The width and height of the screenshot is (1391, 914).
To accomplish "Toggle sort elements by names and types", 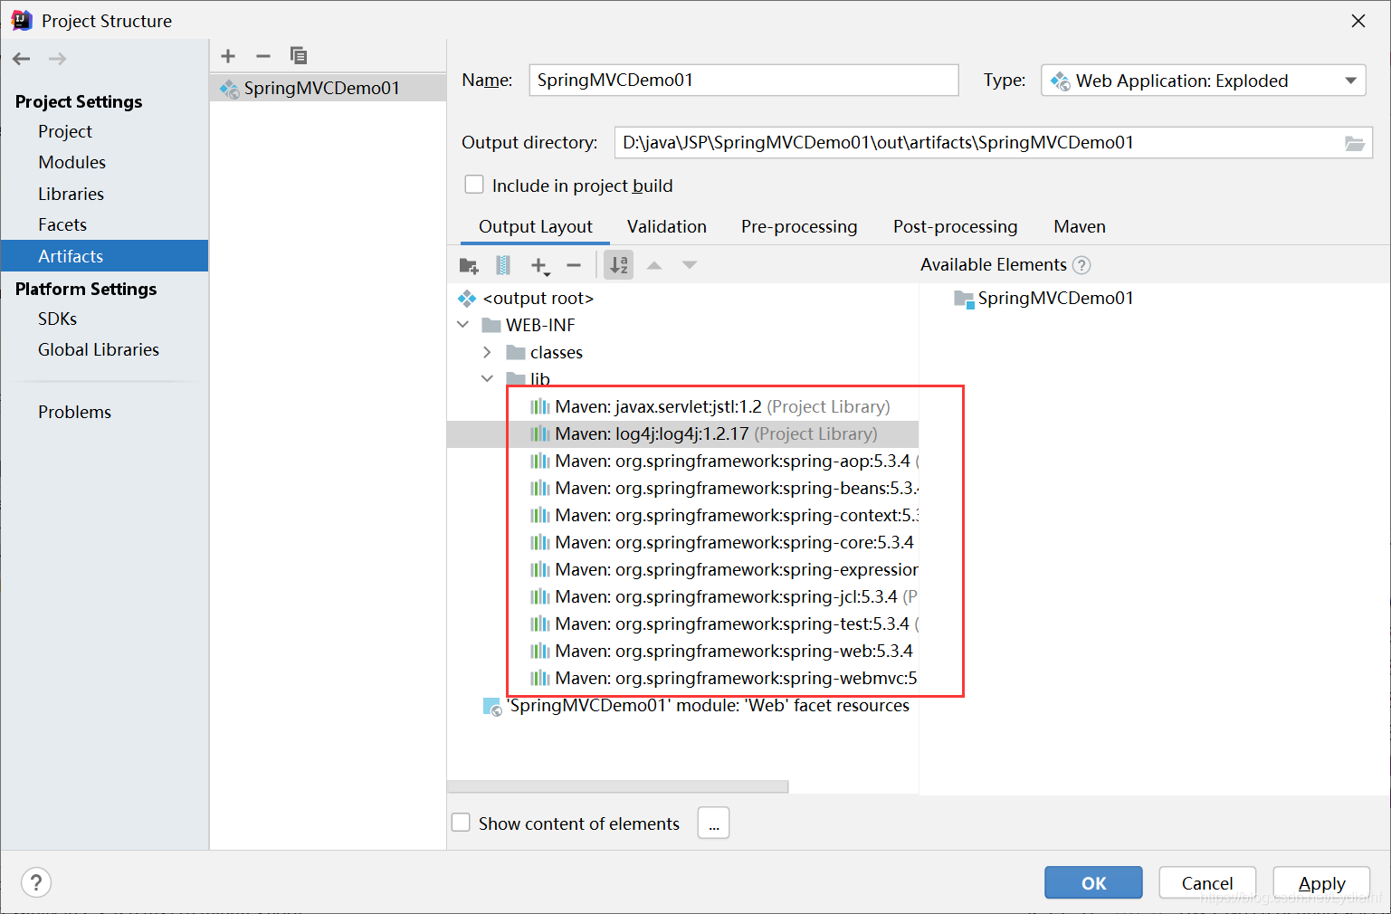I will (619, 265).
